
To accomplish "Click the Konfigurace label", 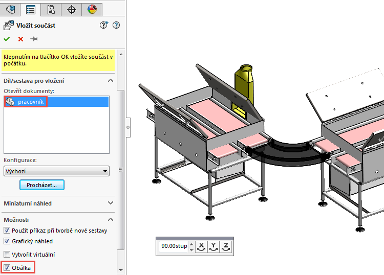I will 20,160.
